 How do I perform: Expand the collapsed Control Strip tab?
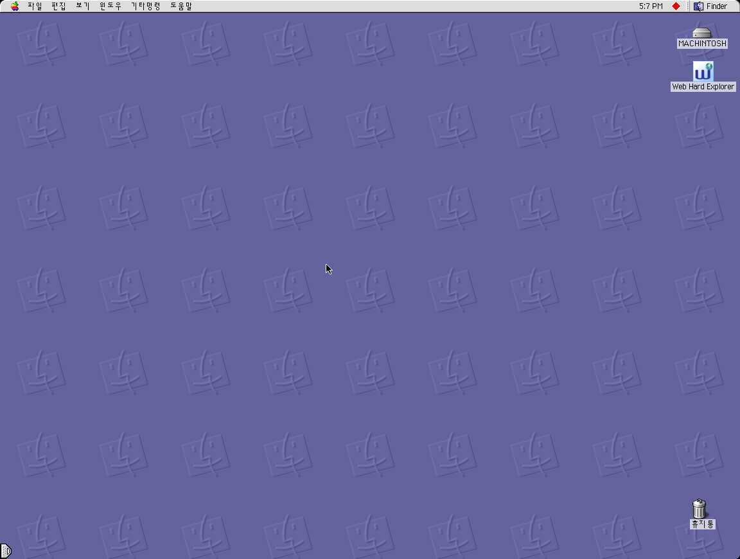5,551
